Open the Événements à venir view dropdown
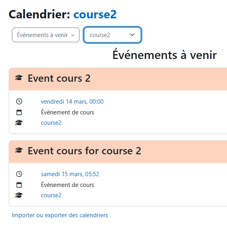 pos(46,35)
